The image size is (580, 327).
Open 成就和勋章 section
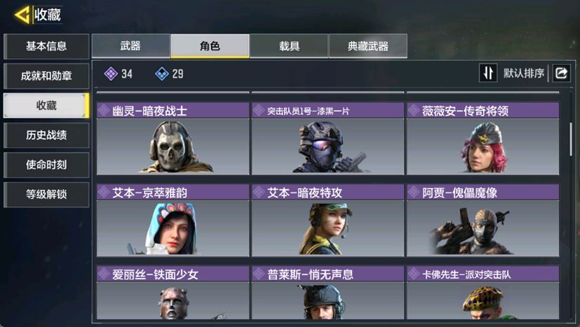pyautogui.click(x=46, y=76)
